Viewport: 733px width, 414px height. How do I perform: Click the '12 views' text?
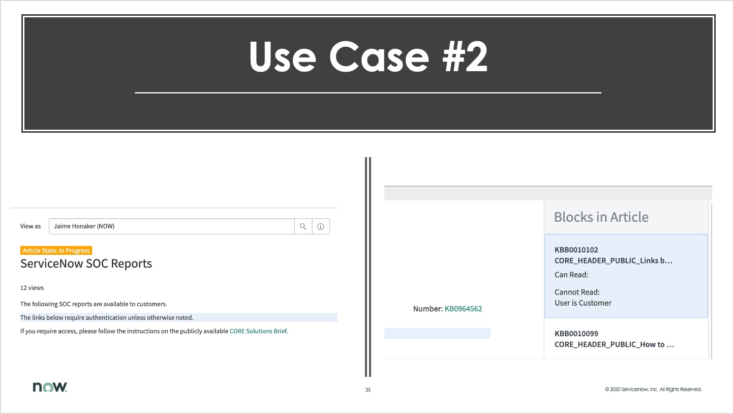click(32, 288)
